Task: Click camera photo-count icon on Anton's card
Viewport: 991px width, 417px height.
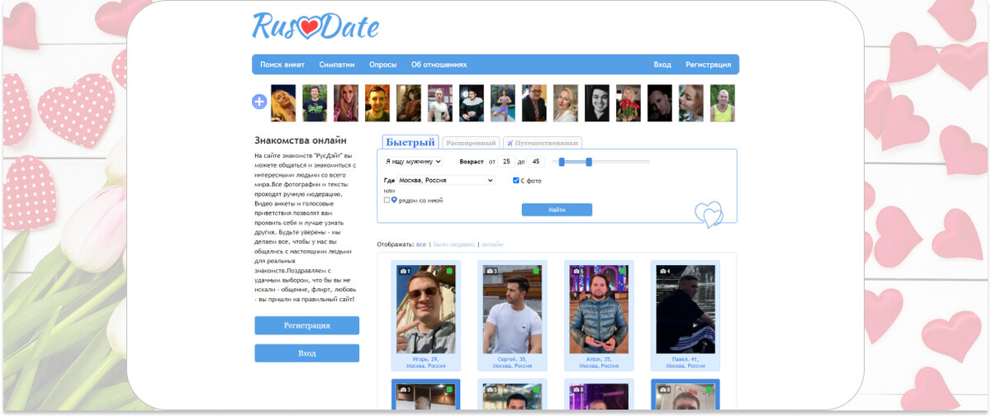Action: [577, 271]
